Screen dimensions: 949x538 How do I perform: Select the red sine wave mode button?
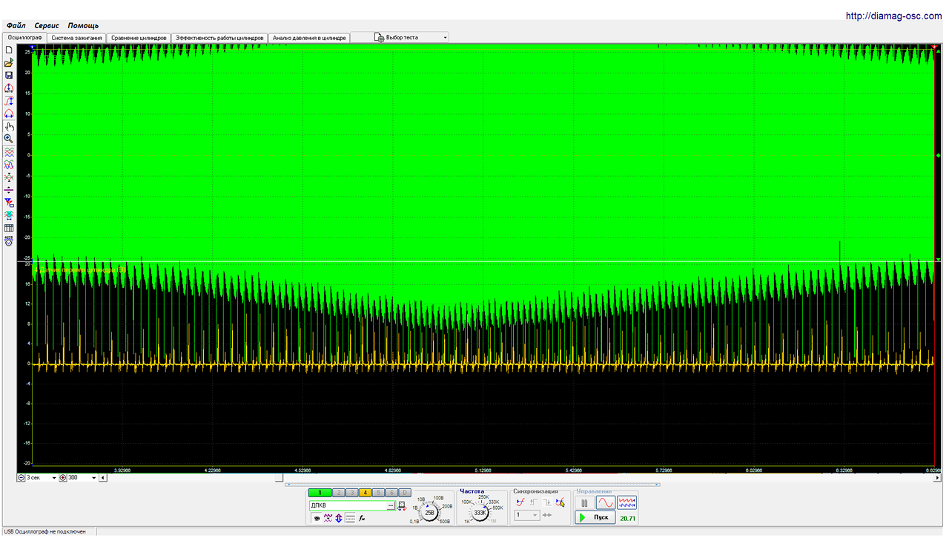[x=606, y=502]
